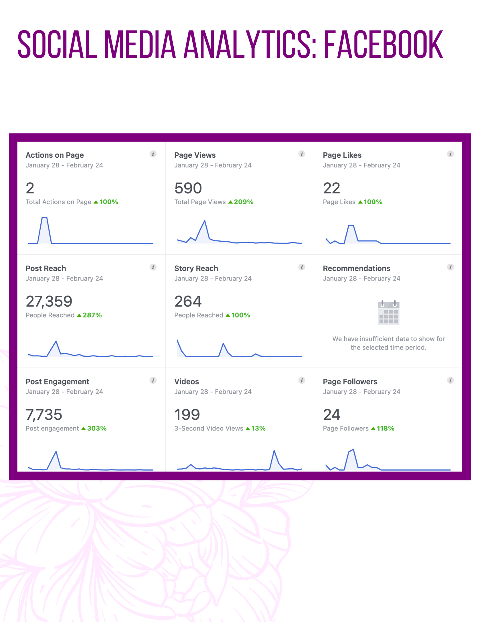The width and height of the screenshot is (480, 622).
Task: Open the Videos card info icon
Action: (x=302, y=380)
